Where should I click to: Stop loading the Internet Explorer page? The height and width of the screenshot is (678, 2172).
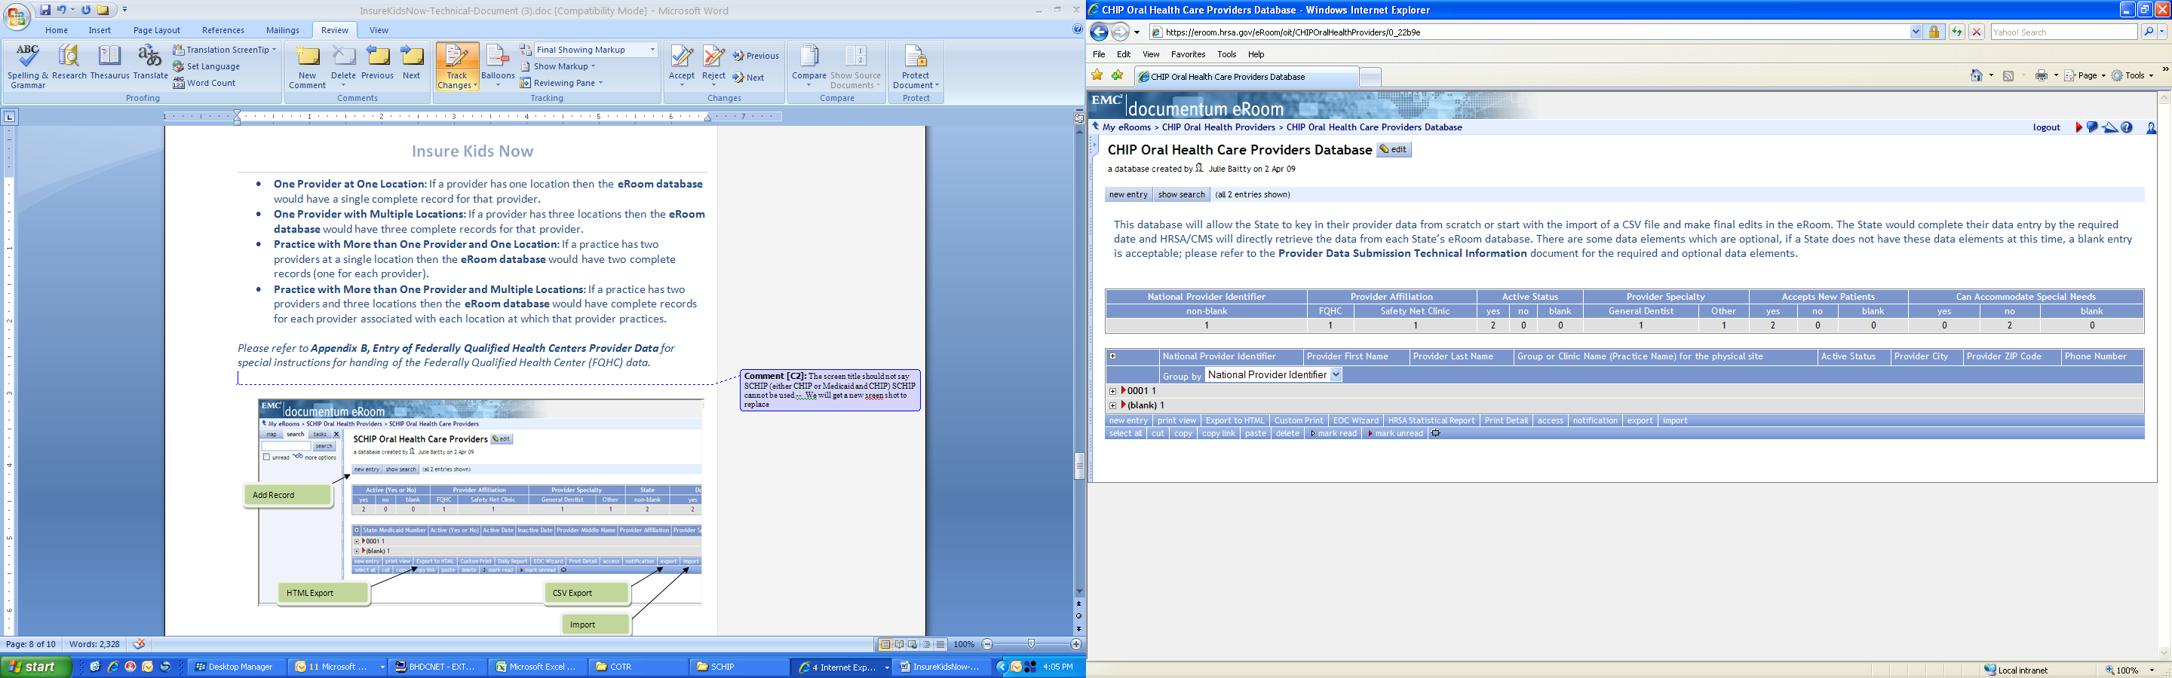(x=1976, y=32)
